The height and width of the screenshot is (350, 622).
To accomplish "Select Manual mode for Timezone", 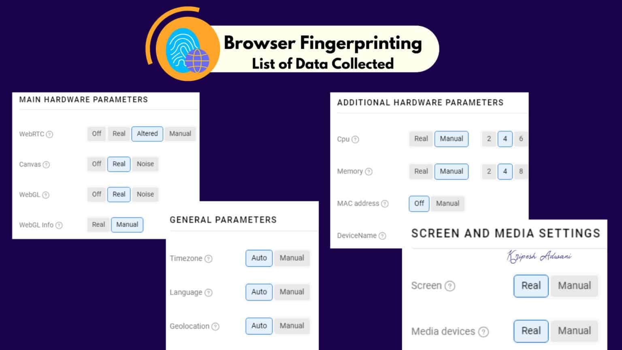I will click(x=292, y=258).
